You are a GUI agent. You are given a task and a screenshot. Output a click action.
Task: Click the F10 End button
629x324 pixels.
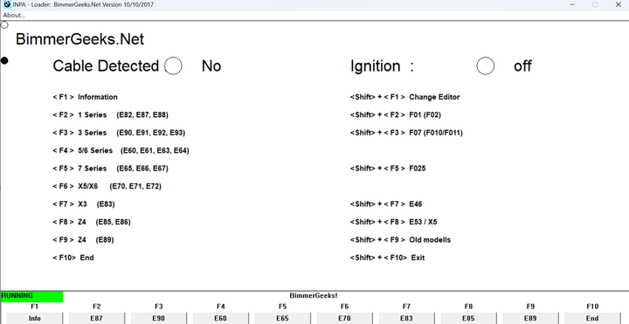tap(592, 319)
